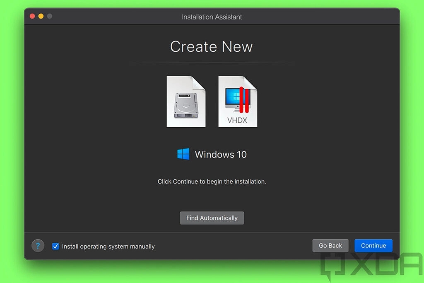This screenshot has width=424, height=283.
Task: Click the Create New heading
Action: 211,46
